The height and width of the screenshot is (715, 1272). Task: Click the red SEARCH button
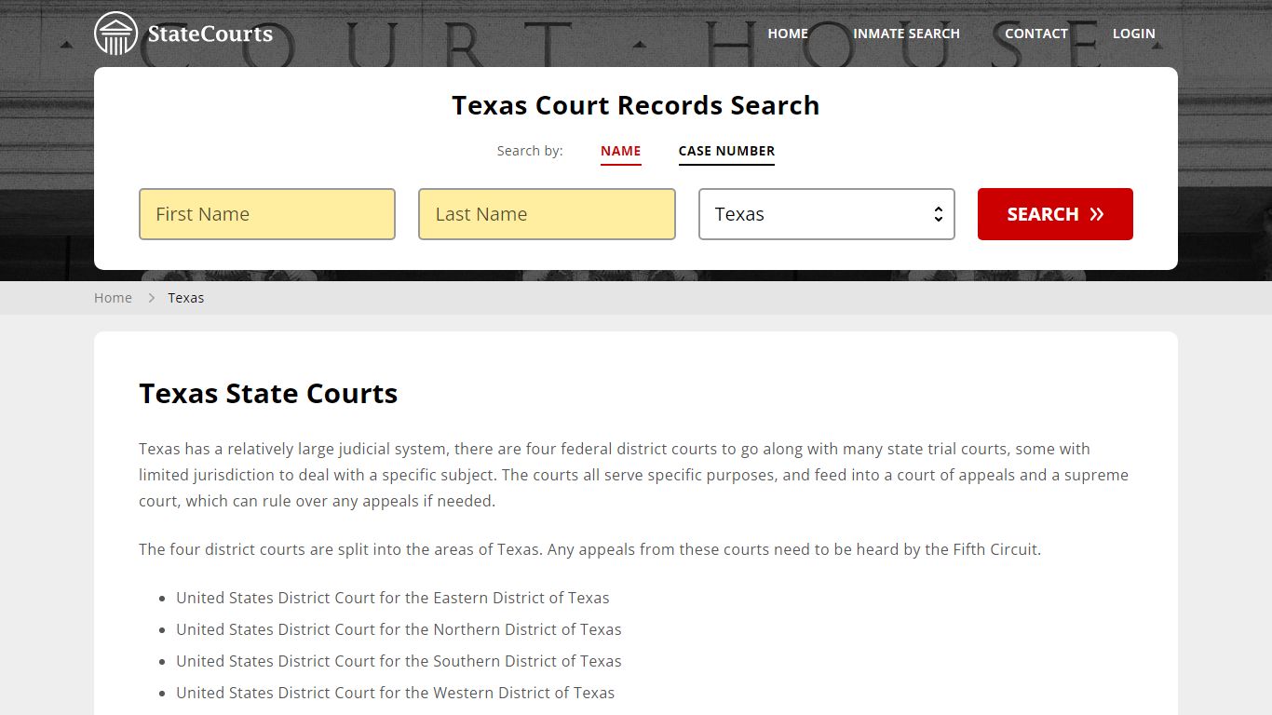[x=1055, y=214]
